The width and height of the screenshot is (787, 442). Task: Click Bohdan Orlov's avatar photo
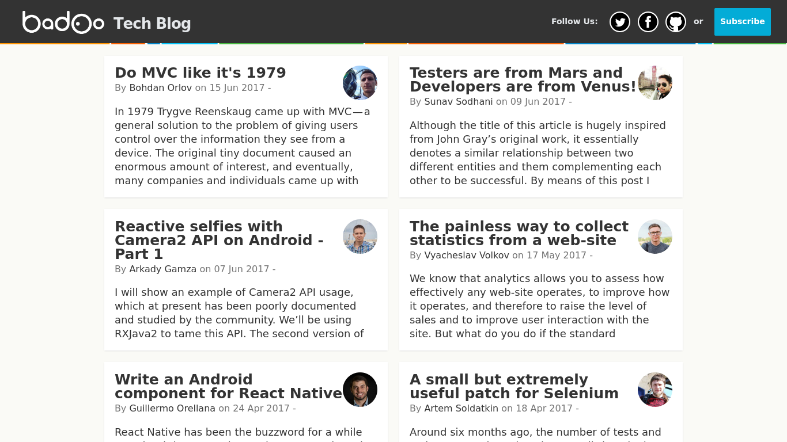(x=360, y=83)
